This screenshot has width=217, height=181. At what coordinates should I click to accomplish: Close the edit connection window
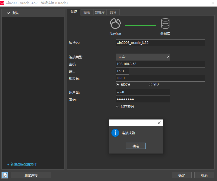tap(213, 3)
